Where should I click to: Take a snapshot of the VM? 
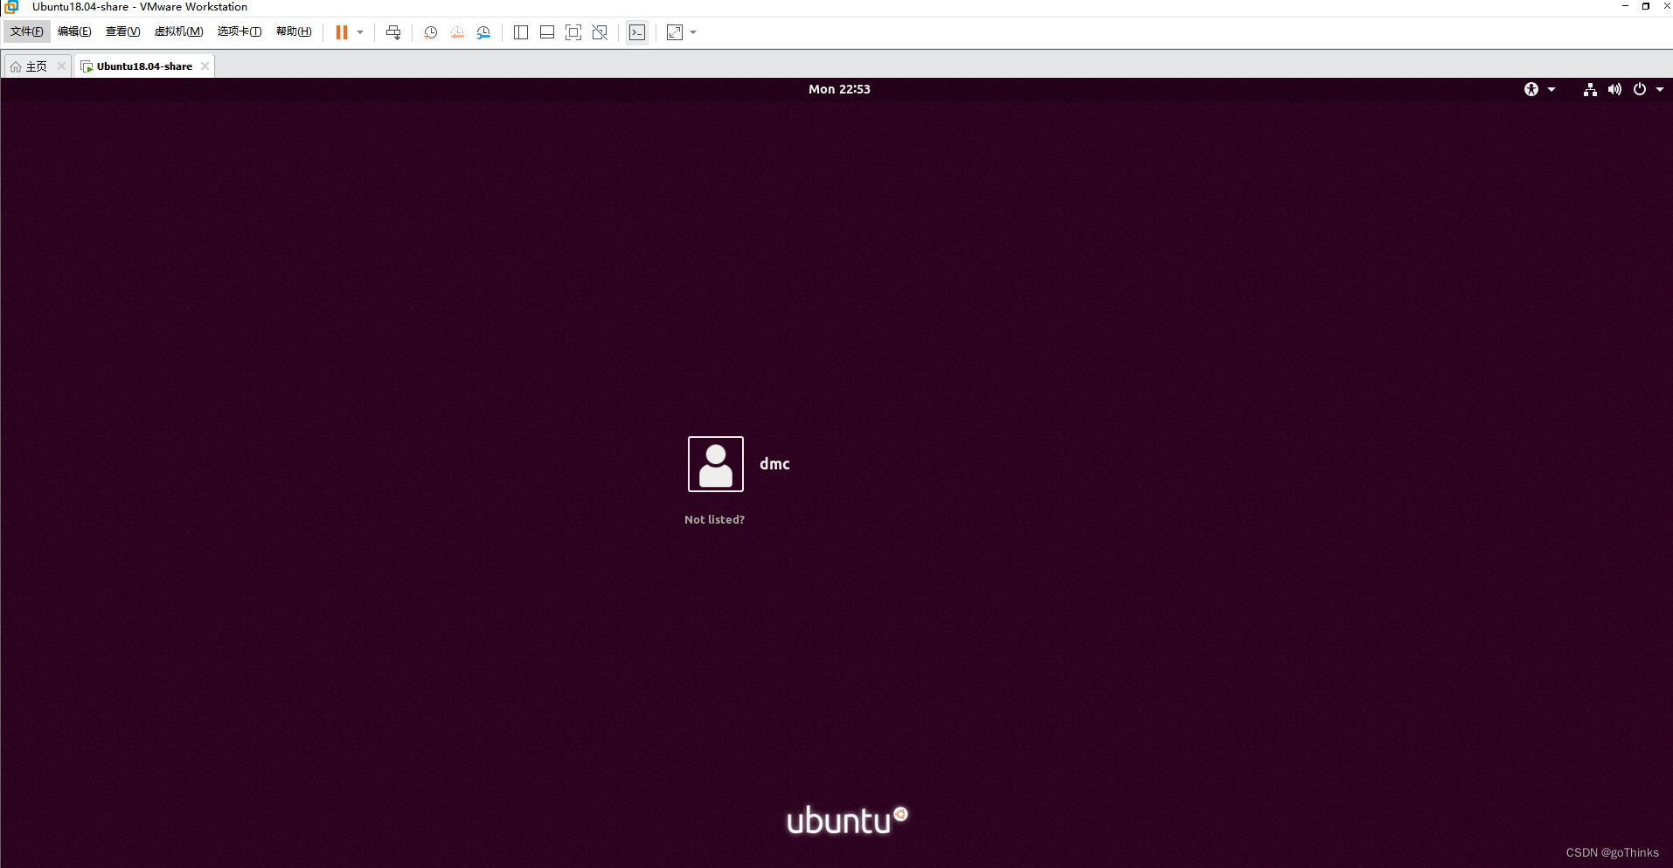430,32
